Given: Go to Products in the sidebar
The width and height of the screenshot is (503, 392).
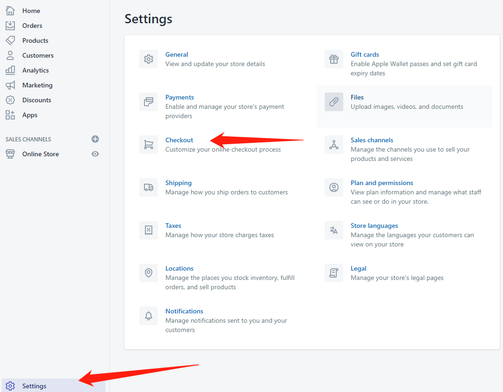Looking at the screenshot, I should (35, 40).
